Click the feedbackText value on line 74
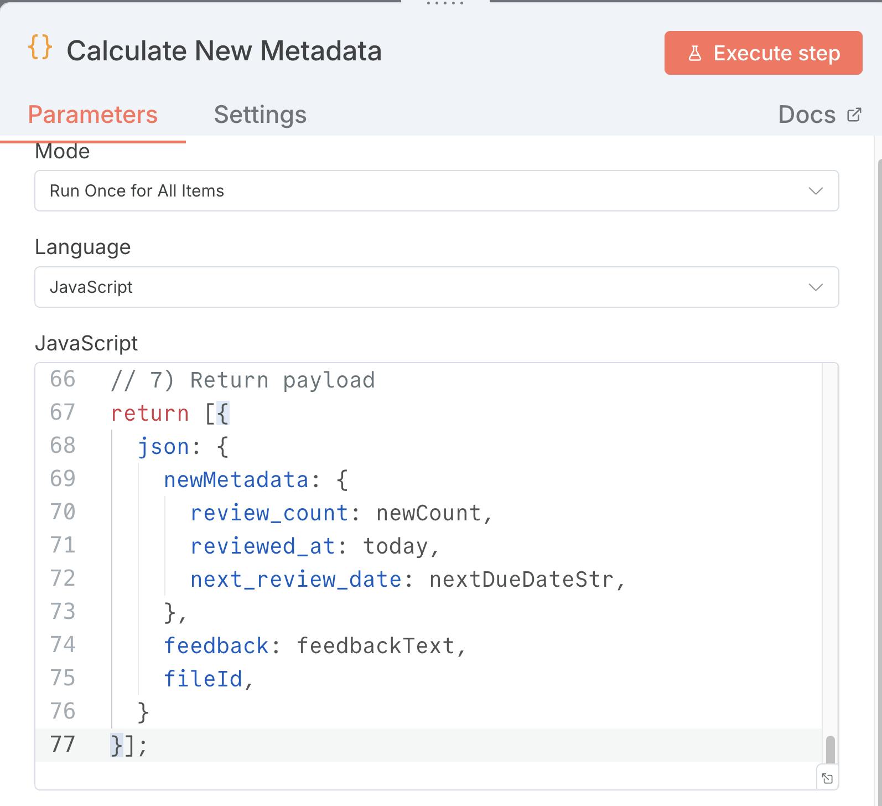 [x=376, y=646]
